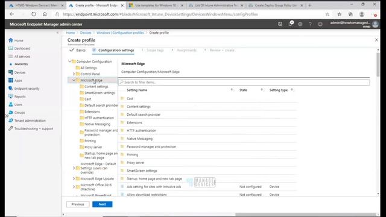Image resolution: width=386 pixels, height=217 pixels.
Task: Collapse the Microsoft Edge tree node
Action: (x=74, y=80)
